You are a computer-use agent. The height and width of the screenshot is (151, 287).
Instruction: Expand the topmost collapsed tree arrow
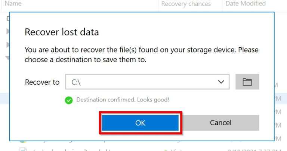[x=8, y=31]
